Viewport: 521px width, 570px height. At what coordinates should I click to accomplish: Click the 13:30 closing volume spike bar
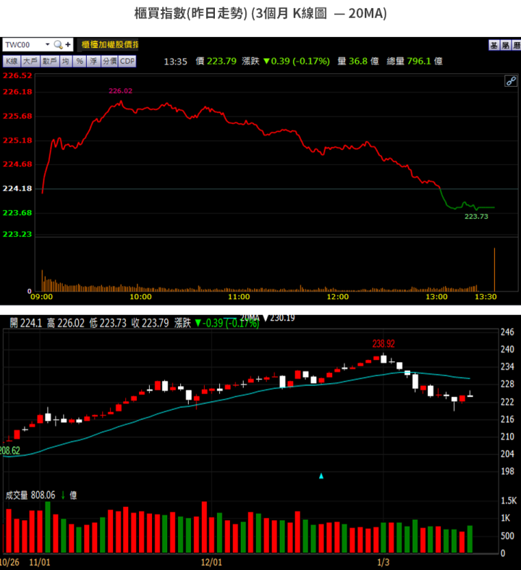(494, 269)
